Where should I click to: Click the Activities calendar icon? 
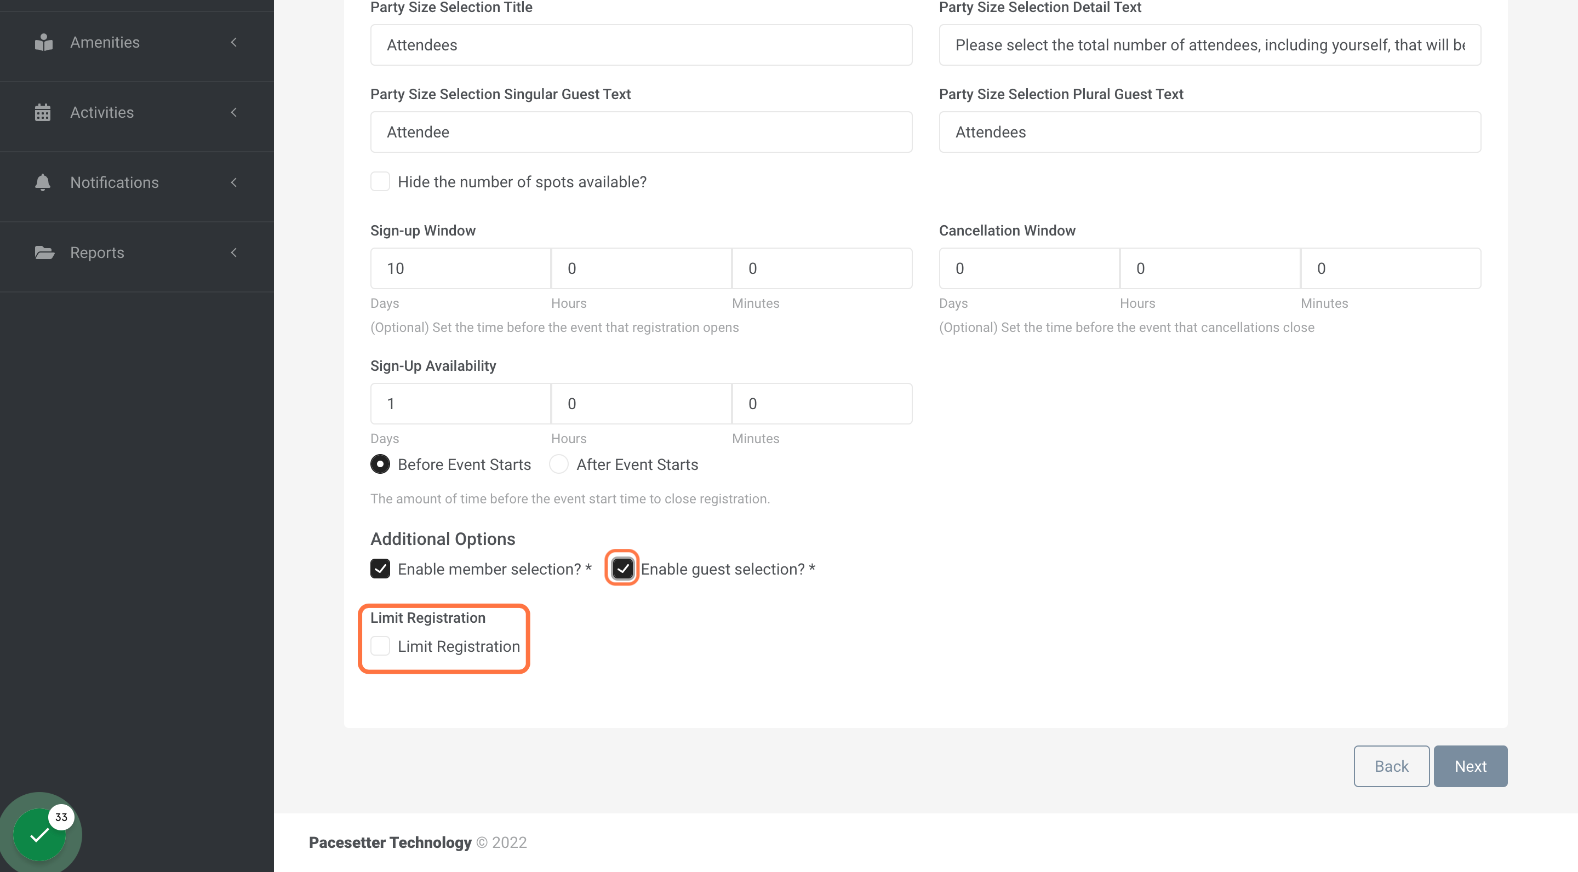[x=43, y=113]
